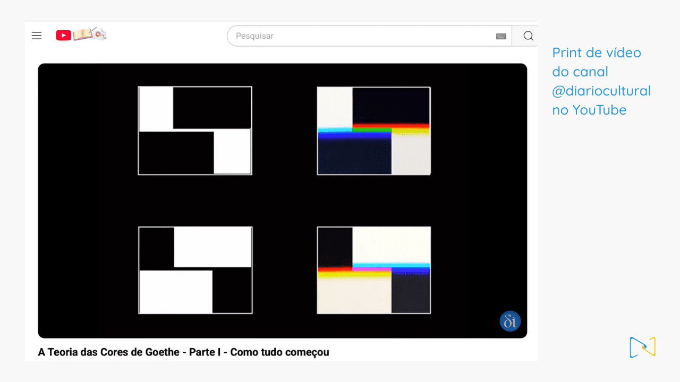Open the @diariocultural channel mention
680x382 pixels.
[x=602, y=91]
